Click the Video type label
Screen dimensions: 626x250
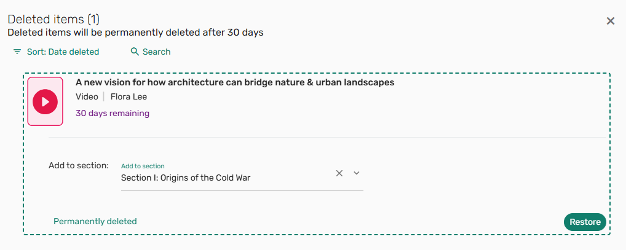point(87,96)
